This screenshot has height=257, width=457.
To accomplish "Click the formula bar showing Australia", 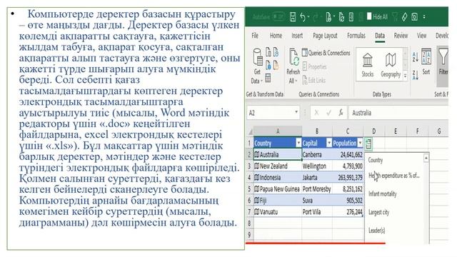I will coord(398,113).
